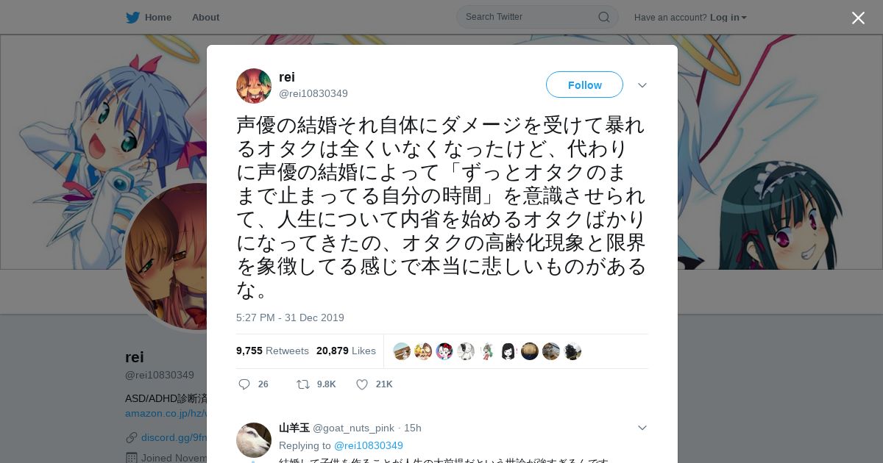View the 20,879 Likes list
Viewport: 883px width, 463px height.
[x=346, y=351]
